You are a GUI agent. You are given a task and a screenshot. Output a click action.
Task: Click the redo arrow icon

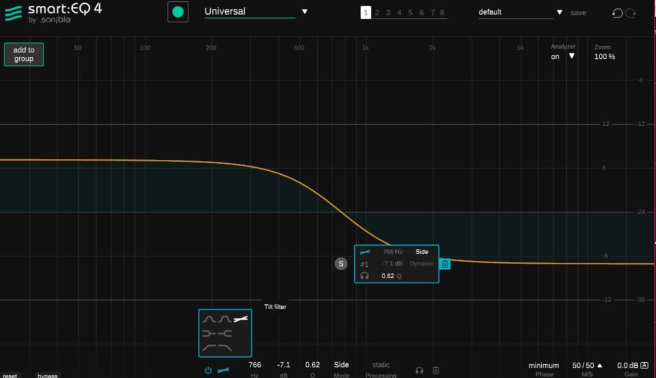pyautogui.click(x=630, y=13)
